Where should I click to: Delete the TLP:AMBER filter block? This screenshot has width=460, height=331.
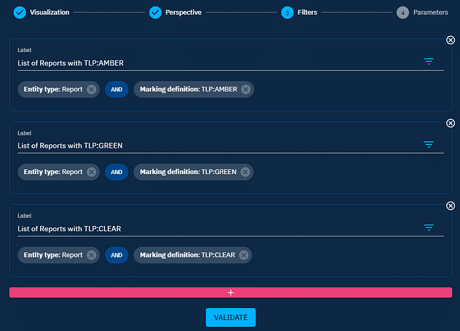(450, 40)
